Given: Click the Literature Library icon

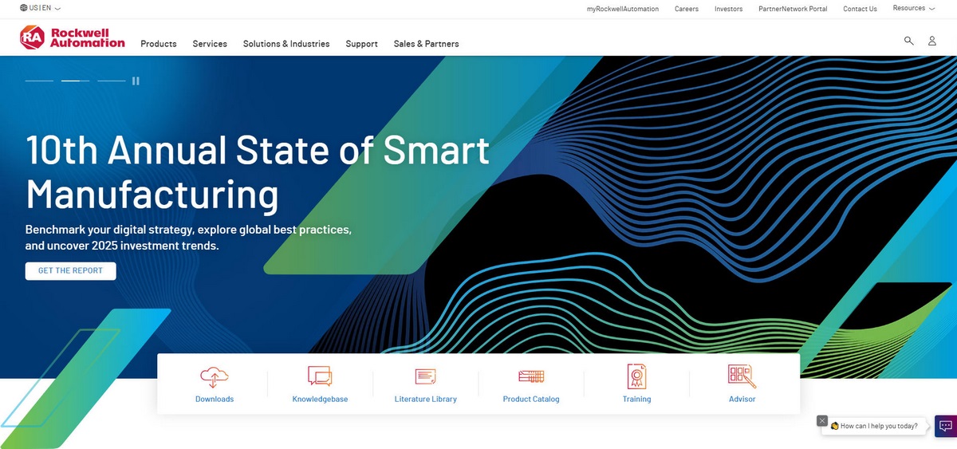Looking at the screenshot, I should (x=425, y=376).
